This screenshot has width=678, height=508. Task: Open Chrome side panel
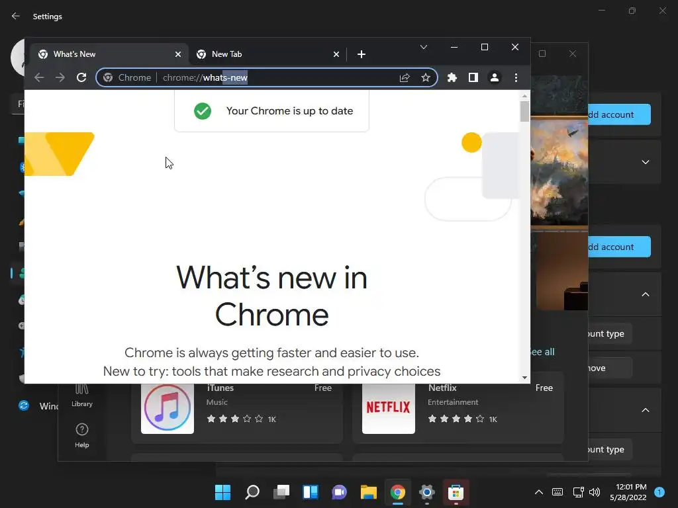[x=473, y=78]
